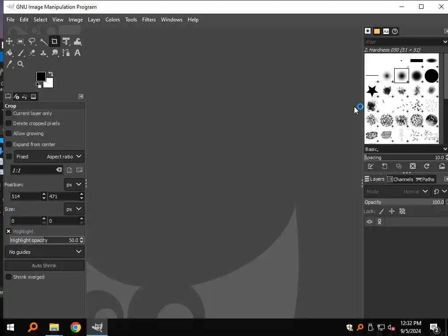Viewport: 448px width, 336px height.
Task: Select the Free Select lasso tool
Action: (31, 42)
